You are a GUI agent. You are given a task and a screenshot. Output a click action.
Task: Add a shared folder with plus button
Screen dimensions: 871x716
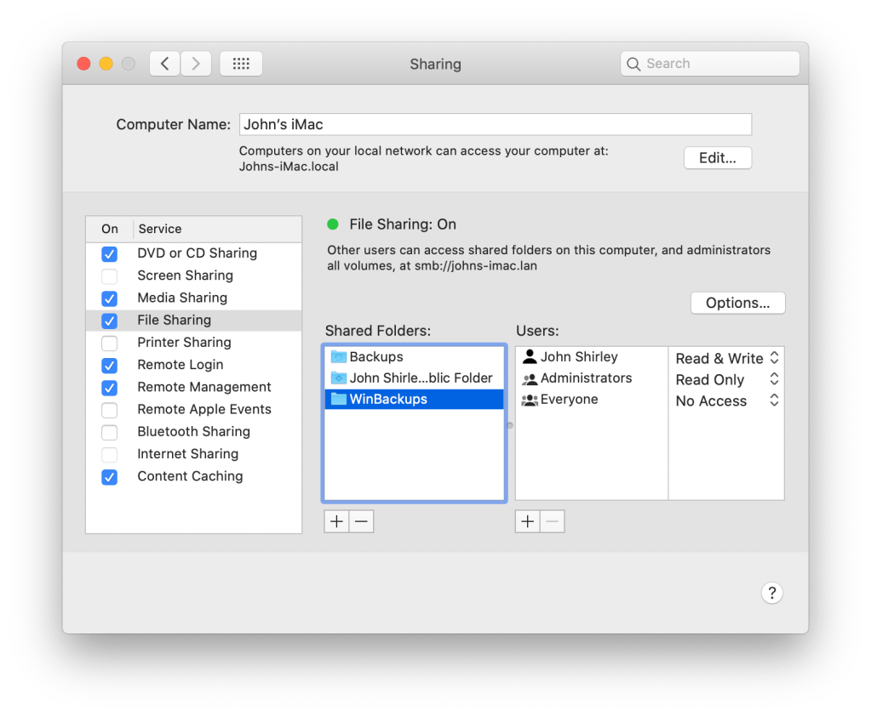(x=336, y=521)
